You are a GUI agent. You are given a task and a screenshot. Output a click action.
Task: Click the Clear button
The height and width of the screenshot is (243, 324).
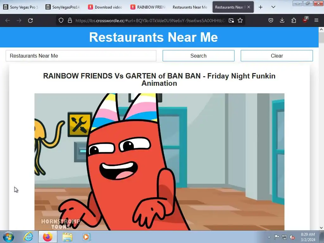click(277, 56)
